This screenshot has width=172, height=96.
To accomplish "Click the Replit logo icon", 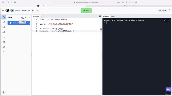I will tap(7, 10).
